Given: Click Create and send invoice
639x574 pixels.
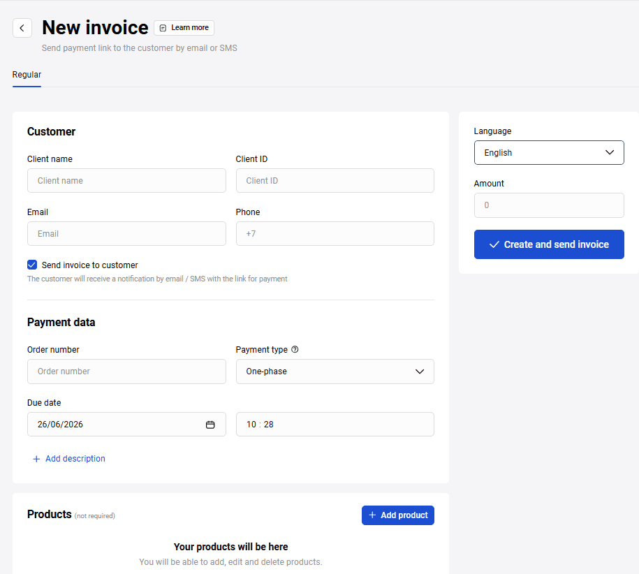Looking at the screenshot, I should click(x=549, y=244).
